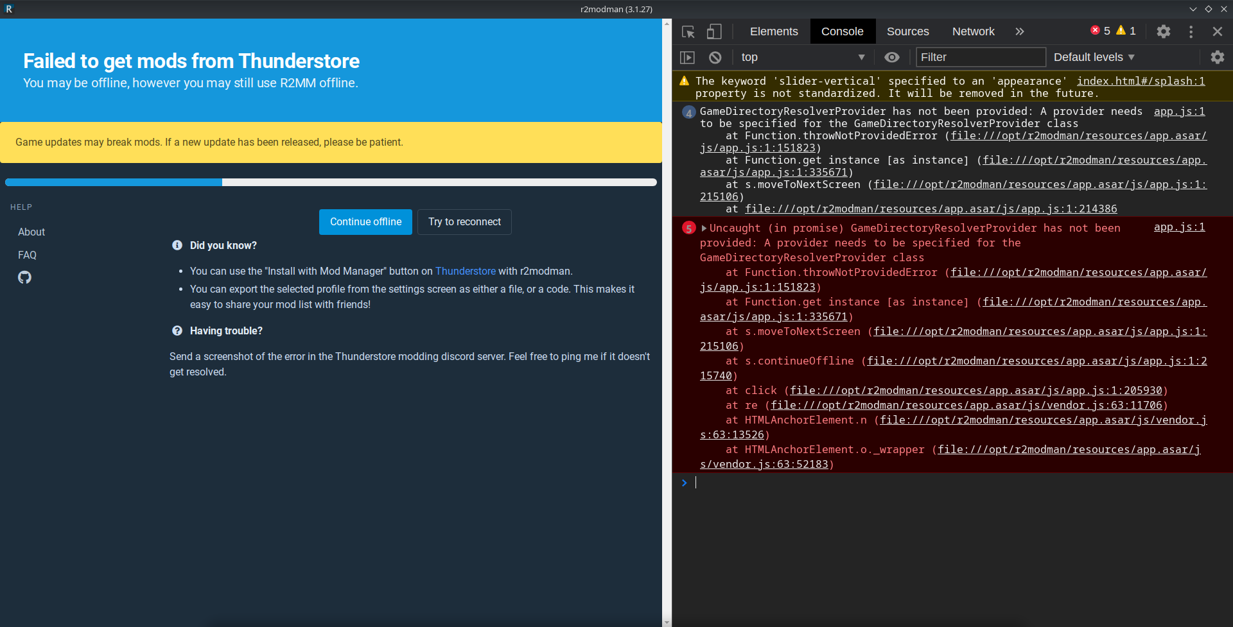Open index.html#/splash:1 source link
The width and height of the screenshot is (1233, 627).
pyautogui.click(x=1141, y=81)
